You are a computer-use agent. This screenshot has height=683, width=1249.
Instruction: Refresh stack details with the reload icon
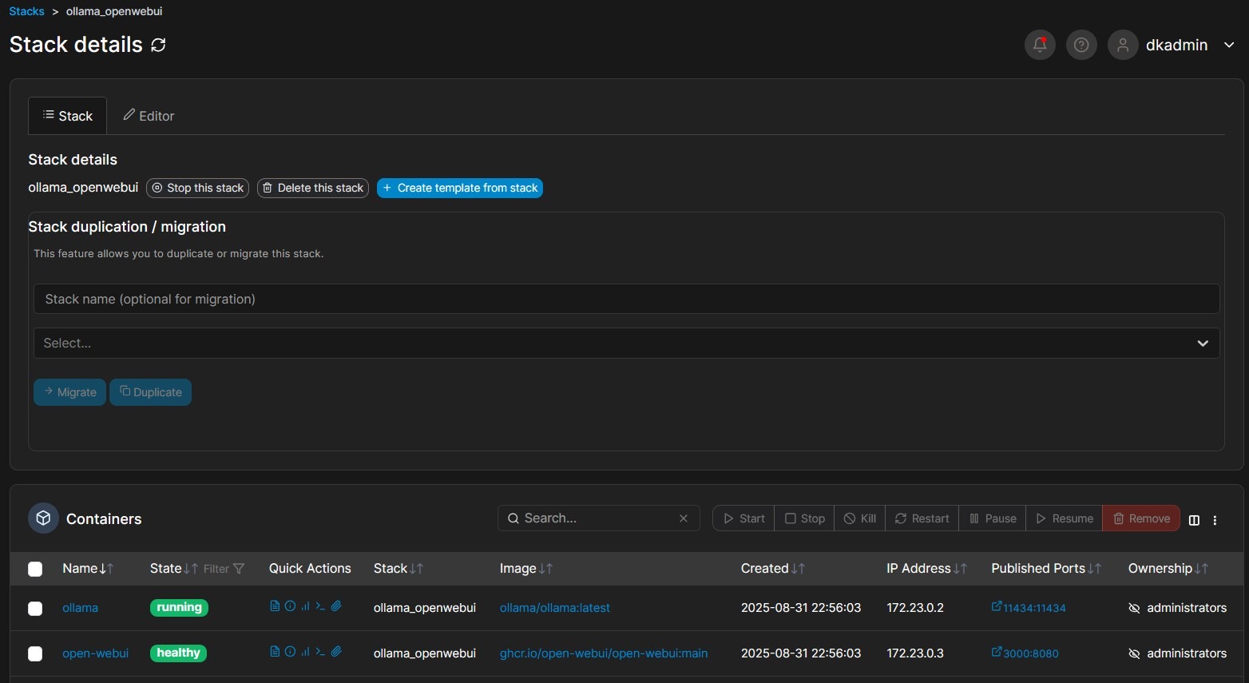[158, 45]
